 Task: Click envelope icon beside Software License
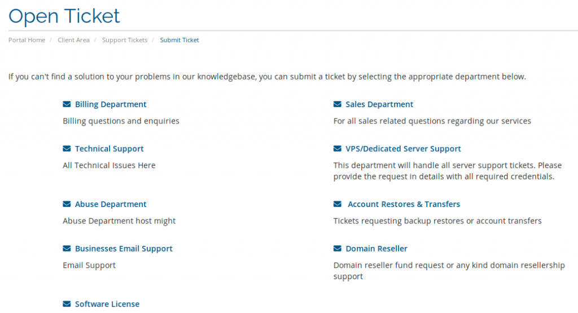click(67, 304)
